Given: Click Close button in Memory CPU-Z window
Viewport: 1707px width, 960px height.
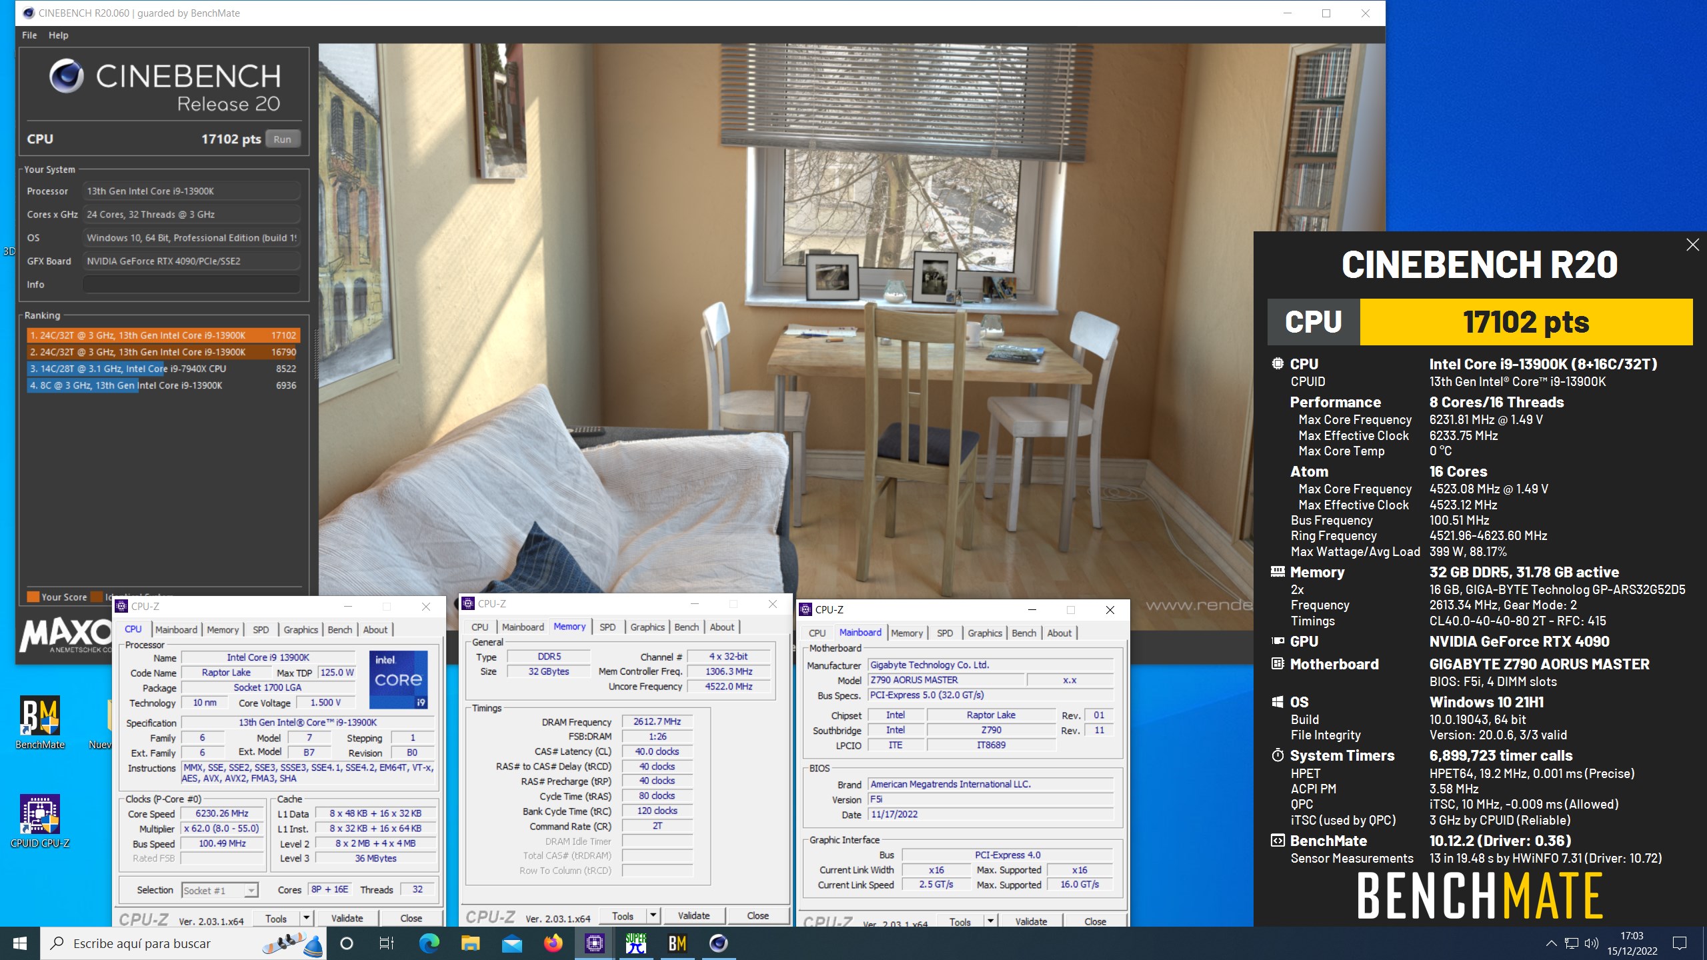Looking at the screenshot, I should pos(757,915).
